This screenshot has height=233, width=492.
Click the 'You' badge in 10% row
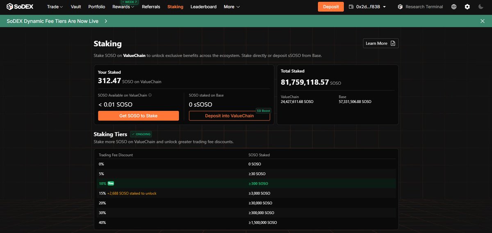coord(111,183)
